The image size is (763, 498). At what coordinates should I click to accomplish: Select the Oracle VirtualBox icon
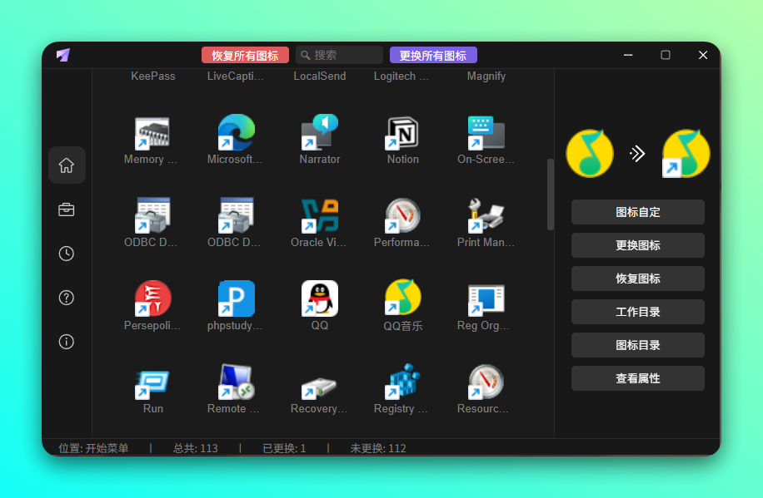(x=320, y=216)
